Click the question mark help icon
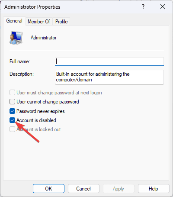173x197 pixels. (x=143, y=6)
